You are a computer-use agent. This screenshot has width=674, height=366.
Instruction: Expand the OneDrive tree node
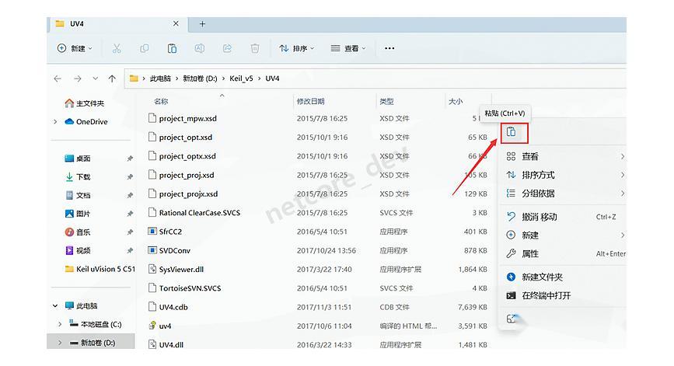pos(55,122)
